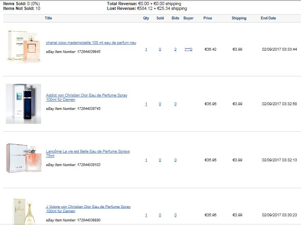
Task: Click the Dior Addict bottle thumbnail
Action: 23,104
